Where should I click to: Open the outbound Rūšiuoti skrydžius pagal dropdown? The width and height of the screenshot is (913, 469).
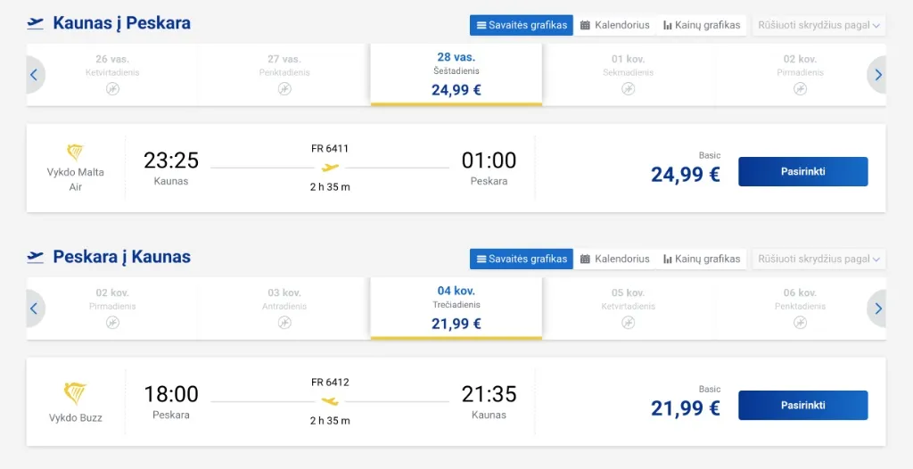(819, 25)
